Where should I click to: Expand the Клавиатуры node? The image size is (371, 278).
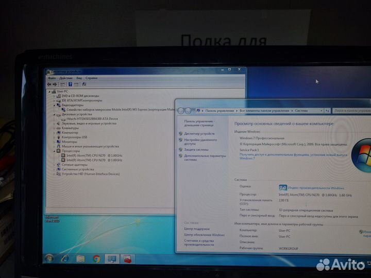click(x=54, y=128)
